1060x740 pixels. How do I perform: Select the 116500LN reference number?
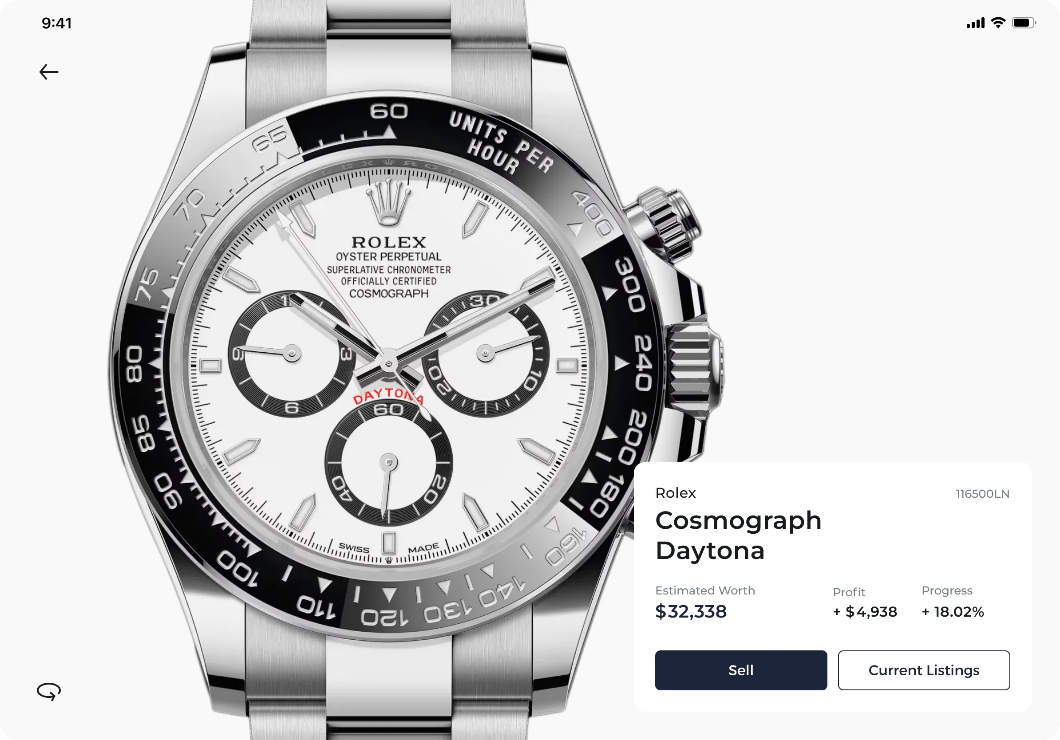[x=982, y=494]
